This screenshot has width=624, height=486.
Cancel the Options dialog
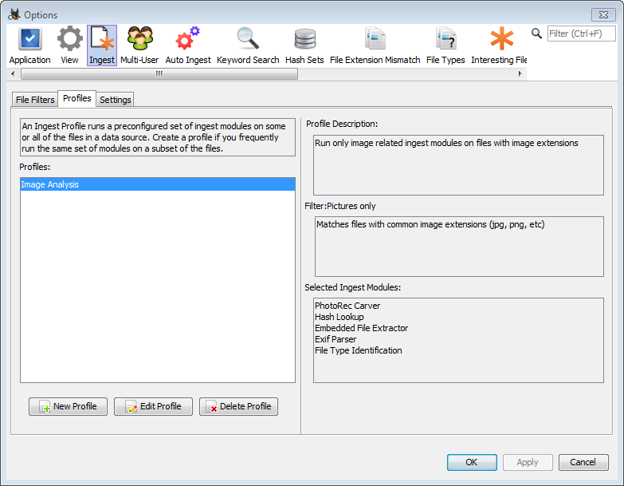pyautogui.click(x=583, y=462)
